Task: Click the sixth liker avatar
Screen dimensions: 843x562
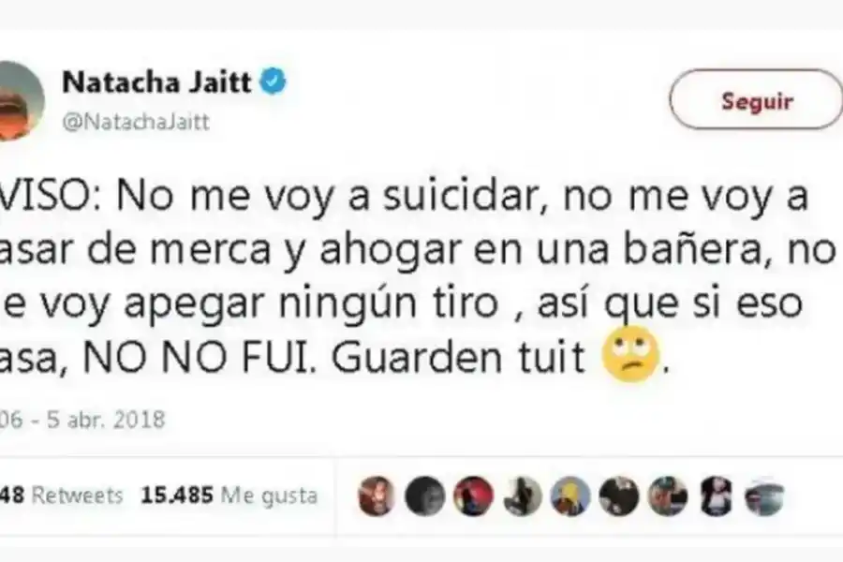Action: coord(619,495)
